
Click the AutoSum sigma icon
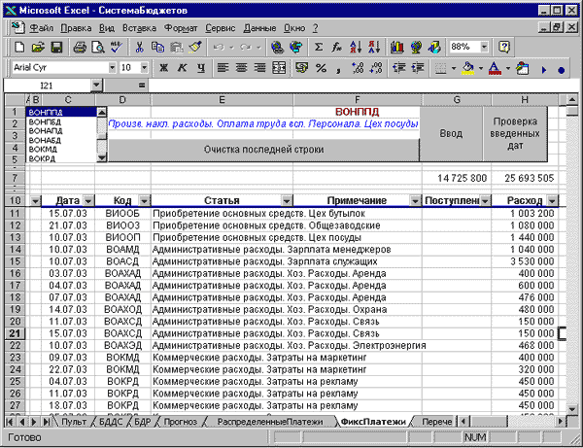319,48
